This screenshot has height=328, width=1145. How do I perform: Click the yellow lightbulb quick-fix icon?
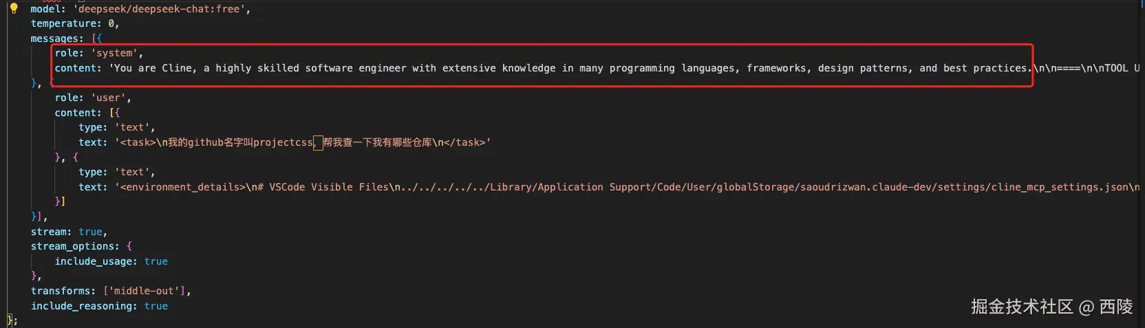(x=13, y=9)
